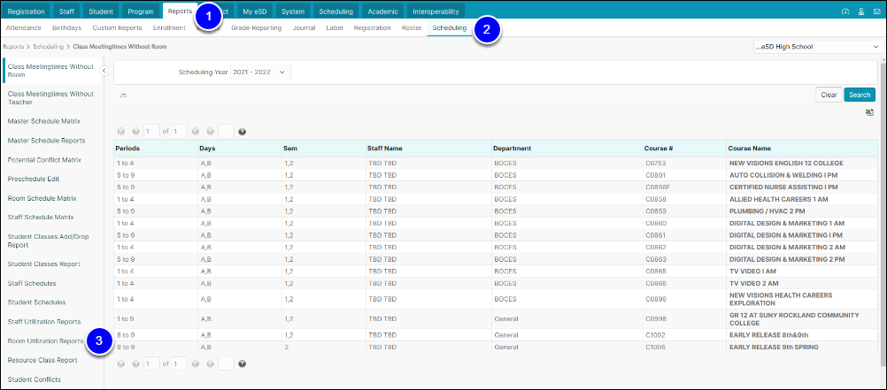
Task: Go to first page in bottom pager
Action: (x=121, y=364)
